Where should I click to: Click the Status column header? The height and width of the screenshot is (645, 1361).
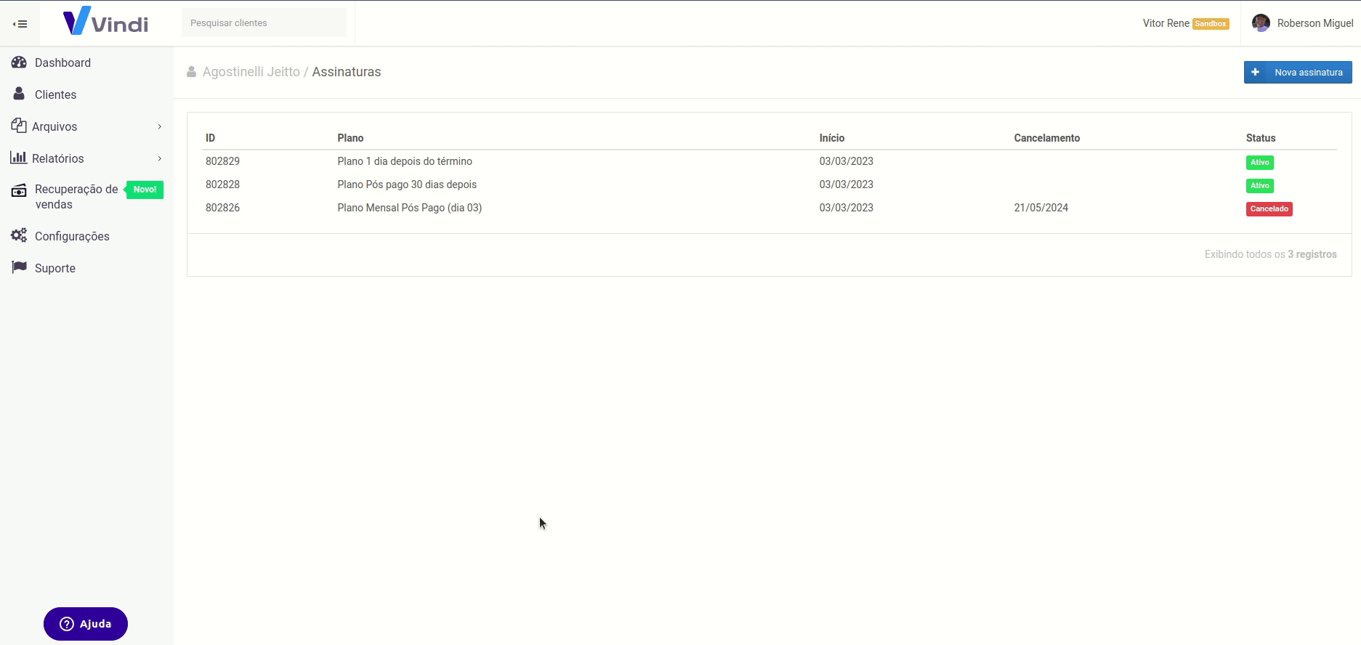(1261, 138)
